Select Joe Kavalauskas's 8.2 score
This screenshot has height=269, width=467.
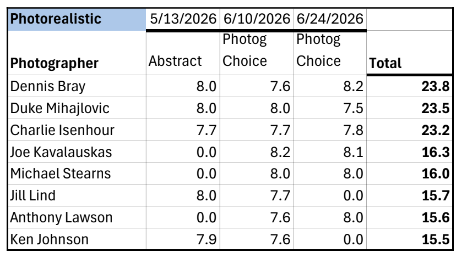click(x=257, y=152)
